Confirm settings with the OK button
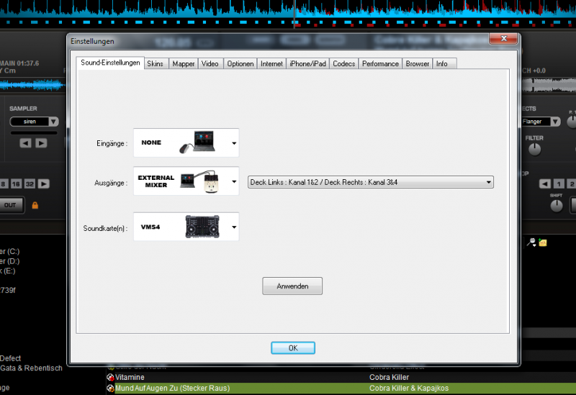Screen dimensions: 576x395 pyautogui.click(x=293, y=348)
